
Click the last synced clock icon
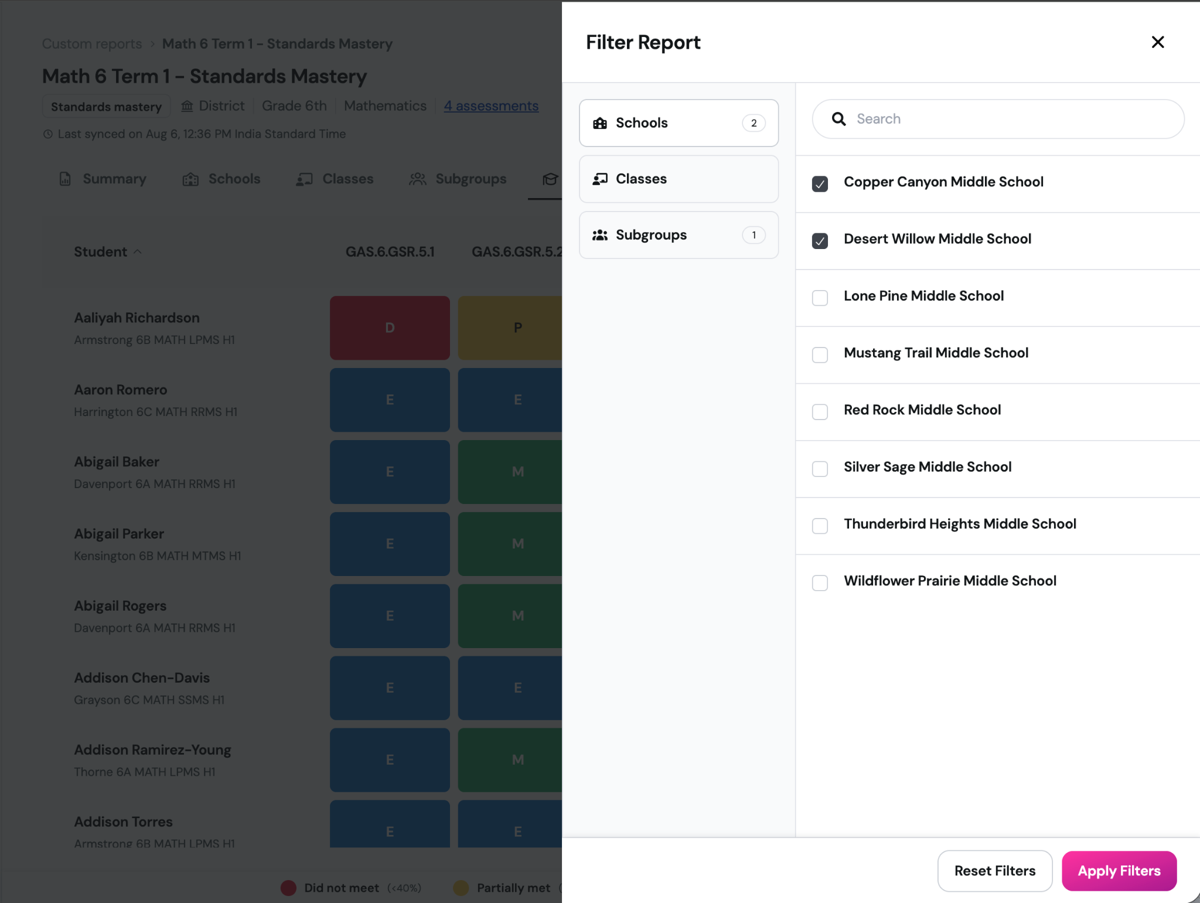(48, 134)
